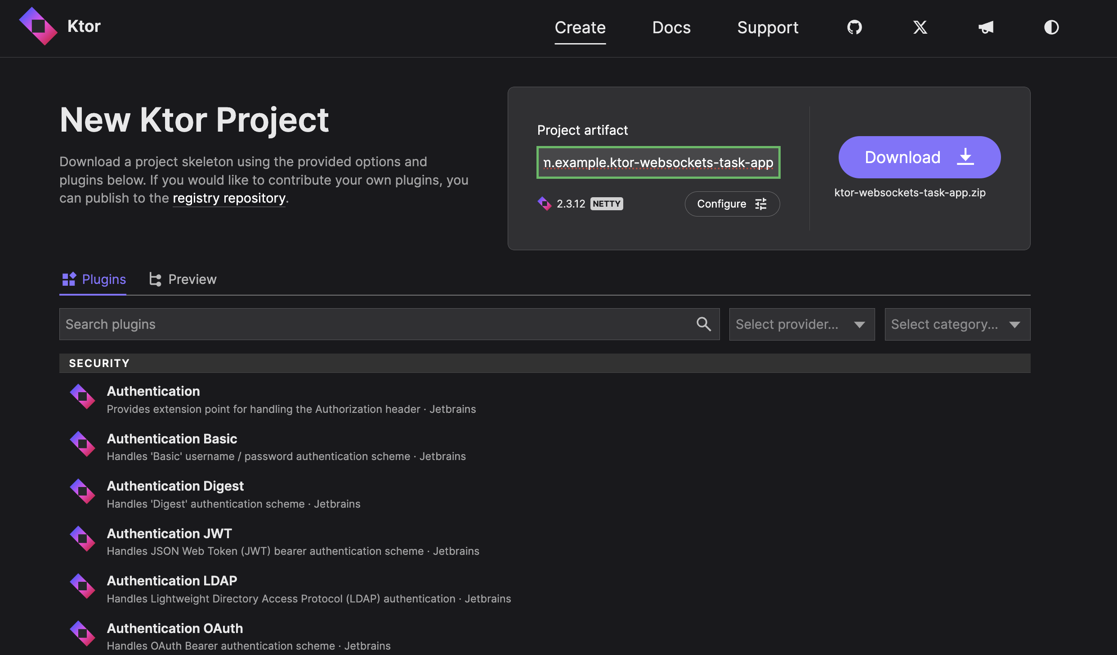The image size is (1117, 655).
Task: Select the Authentication Digest plugin title
Action: click(x=175, y=486)
